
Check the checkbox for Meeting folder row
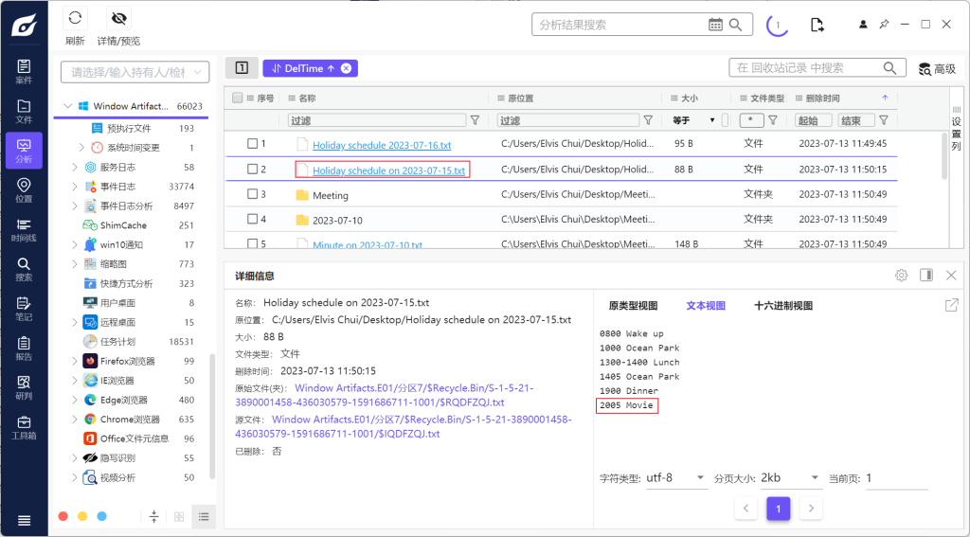coord(252,195)
